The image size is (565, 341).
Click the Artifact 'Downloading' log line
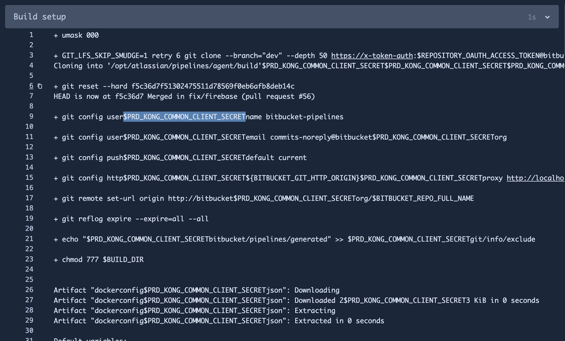click(196, 290)
